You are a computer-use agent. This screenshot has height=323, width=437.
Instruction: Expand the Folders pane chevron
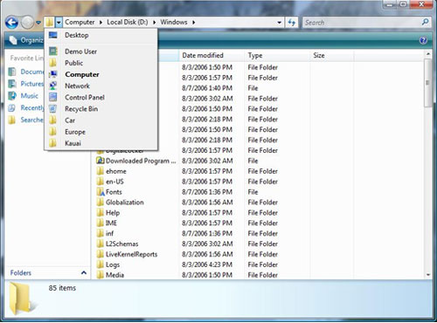[x=84, y=272]
